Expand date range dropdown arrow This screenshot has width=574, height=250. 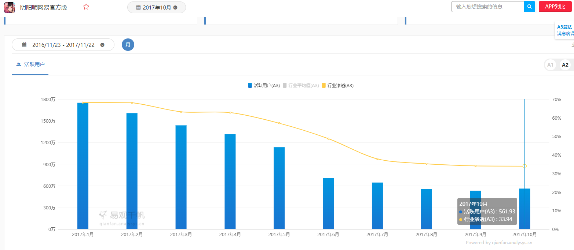point(102,45)
